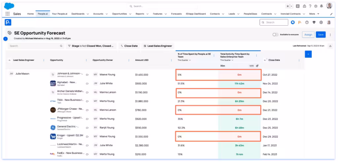Open the Stage is Not Closed Won filter

click(91, 46)
